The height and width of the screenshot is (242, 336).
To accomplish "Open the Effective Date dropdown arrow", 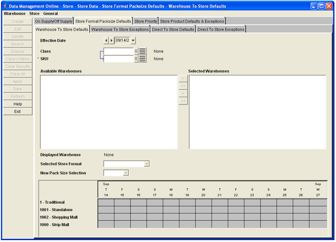I will coord(133,40).
